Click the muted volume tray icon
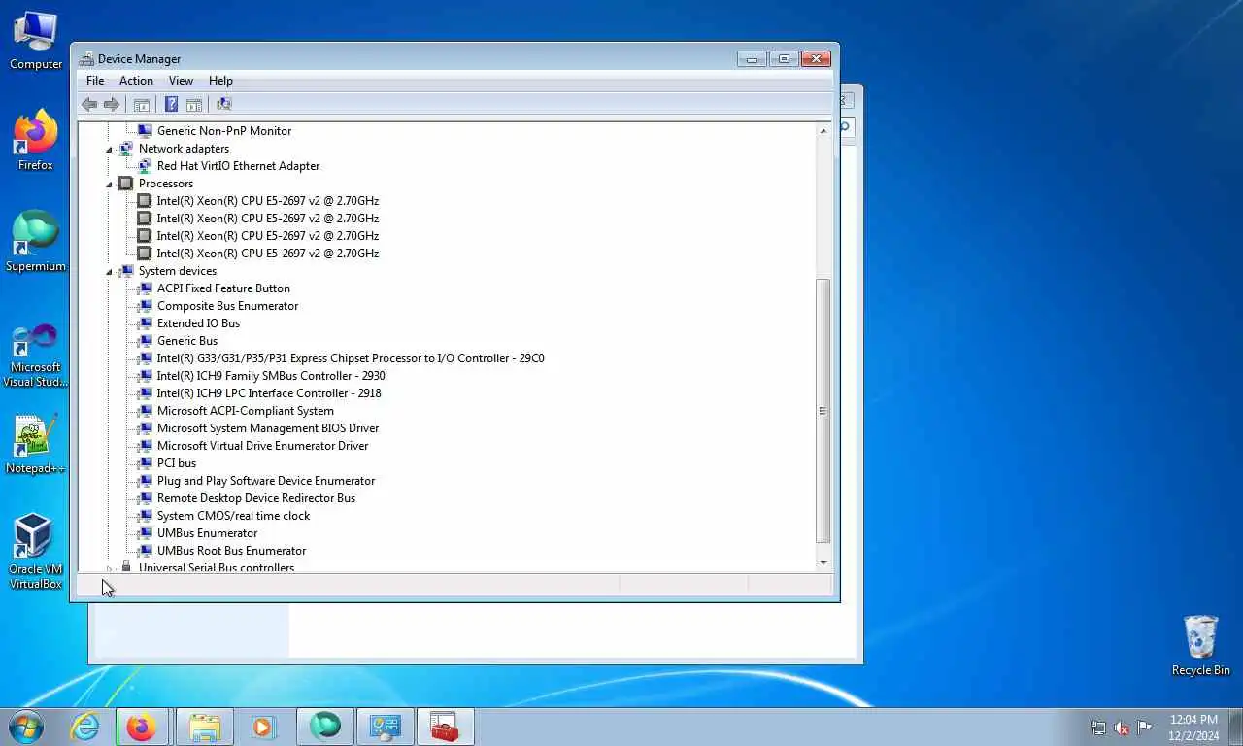The height and width of the screenshot is (746, 1243). tap(1122, 728)
